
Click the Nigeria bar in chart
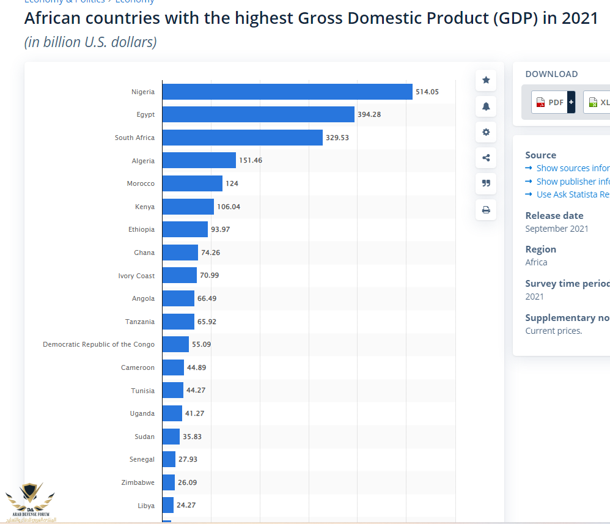pos(287,92)
